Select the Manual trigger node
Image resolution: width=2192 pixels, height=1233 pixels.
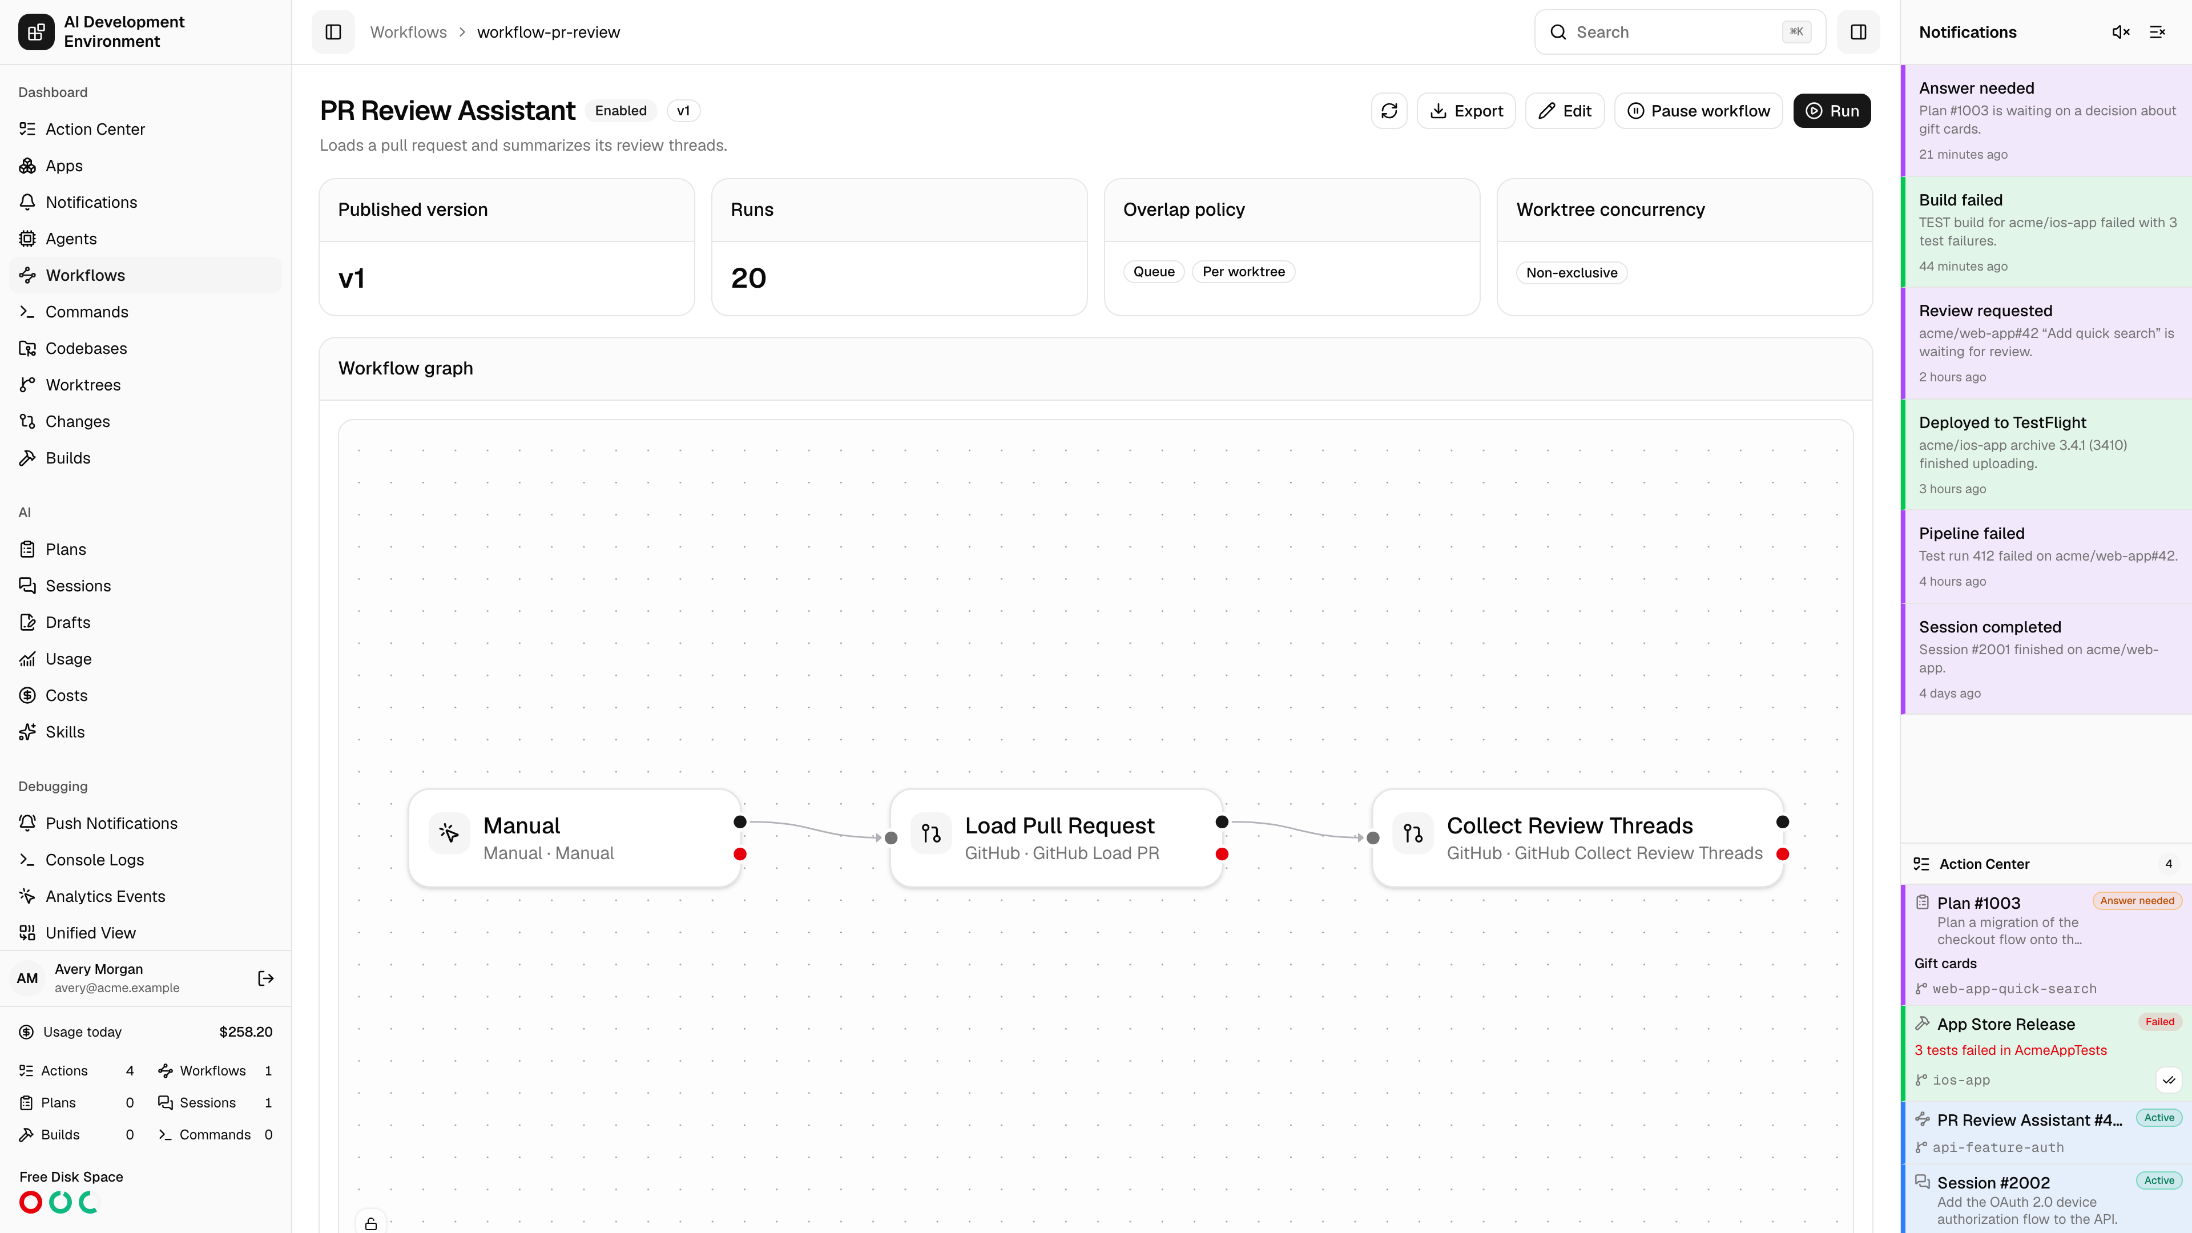(574, 838)
